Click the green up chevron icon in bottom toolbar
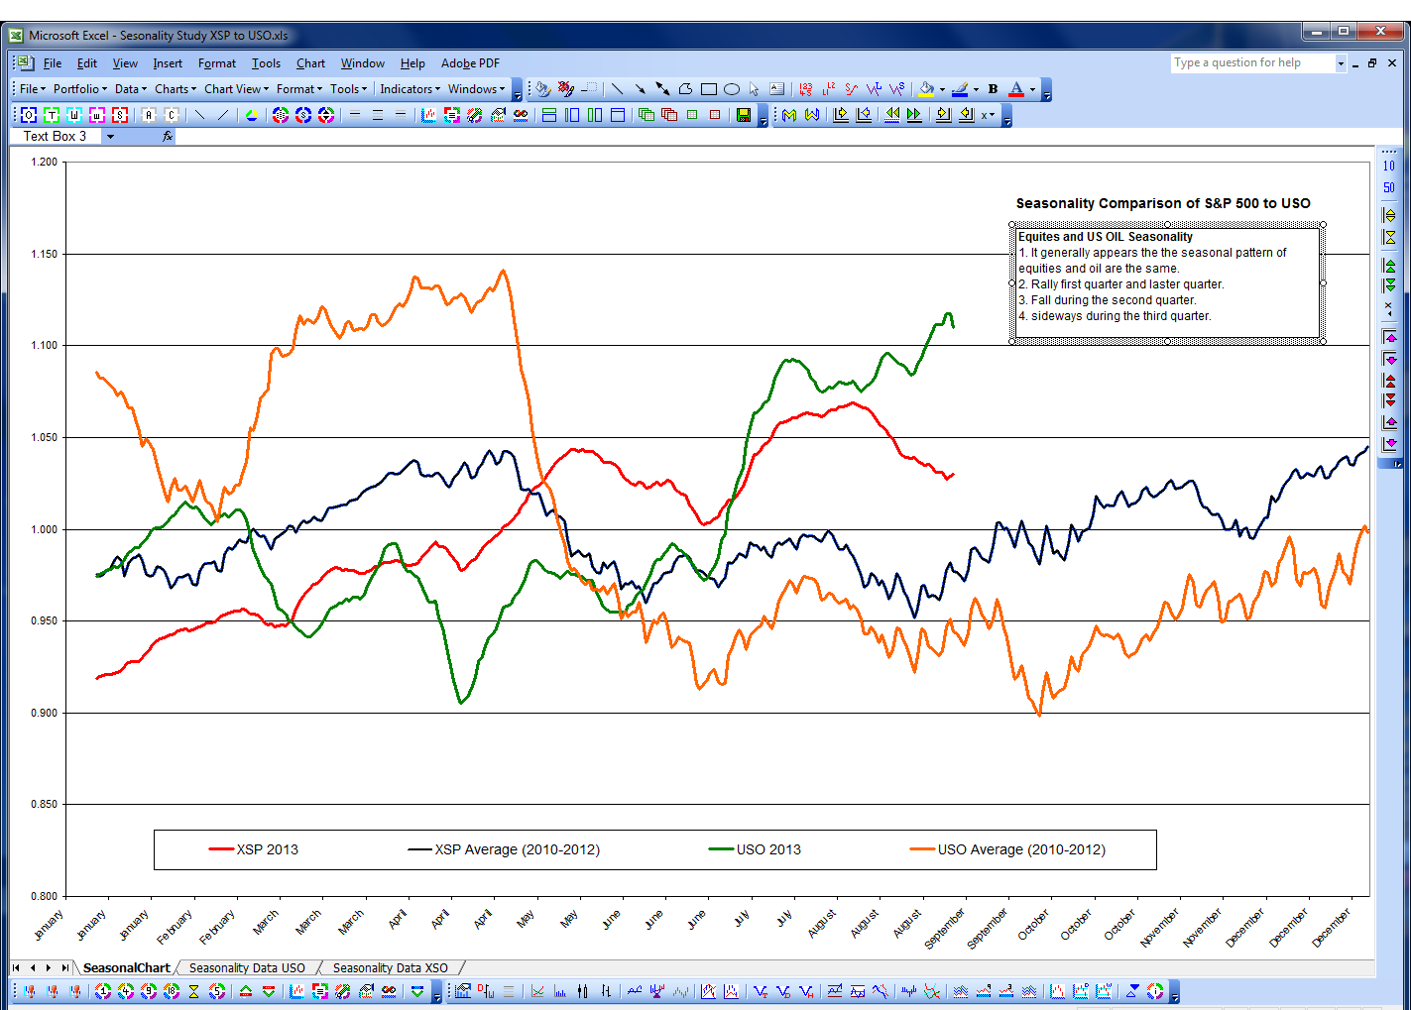The image size is (1411, 1010). point(246,991)
